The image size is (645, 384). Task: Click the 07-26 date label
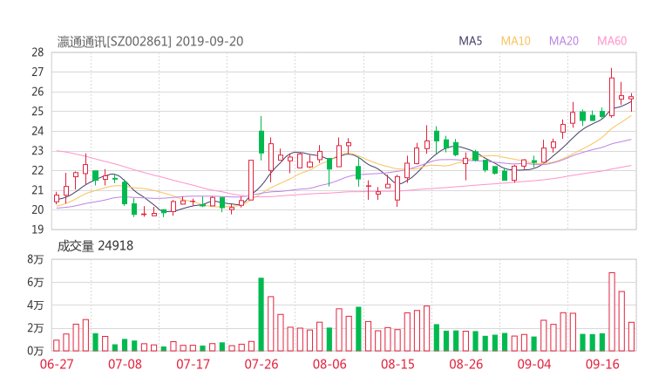click(x=261, y=364)
